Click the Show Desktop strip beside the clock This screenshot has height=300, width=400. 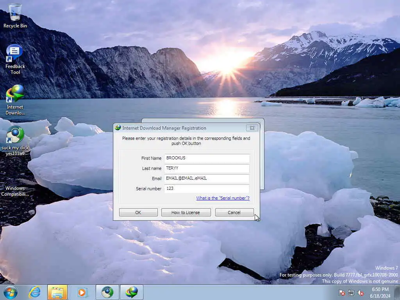click(397, 292)
